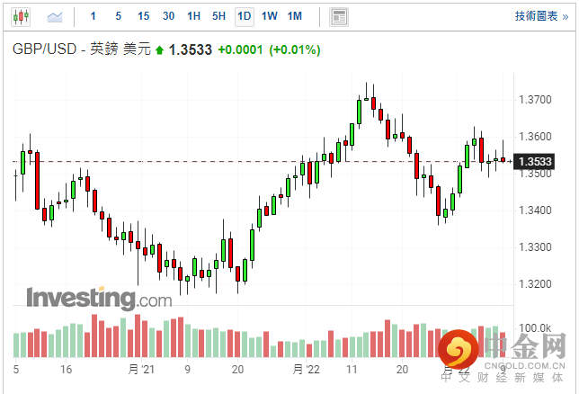Click the 月 '21 date axis label
579x394 pixels.
click(x=141, y=369)
